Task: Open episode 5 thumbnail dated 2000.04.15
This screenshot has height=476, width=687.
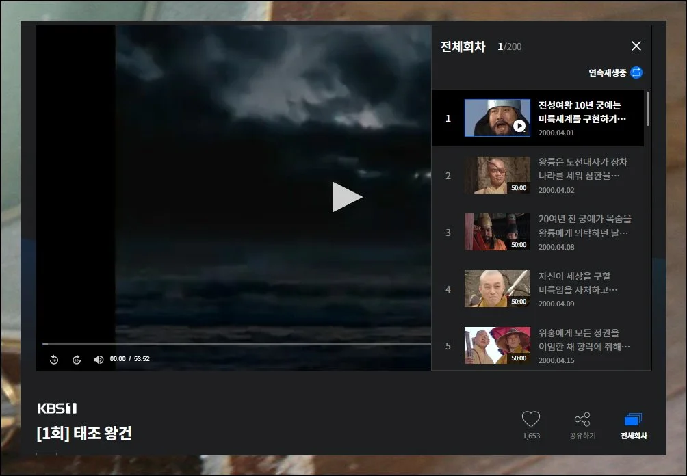Action: pyautogui.click(x=497, y=345)
